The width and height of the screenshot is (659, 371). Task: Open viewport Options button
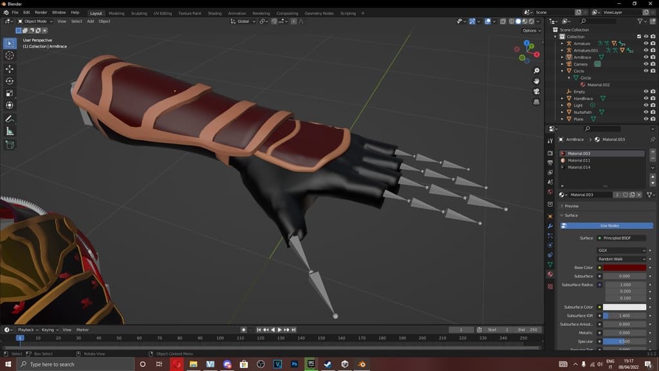[530, 30]
